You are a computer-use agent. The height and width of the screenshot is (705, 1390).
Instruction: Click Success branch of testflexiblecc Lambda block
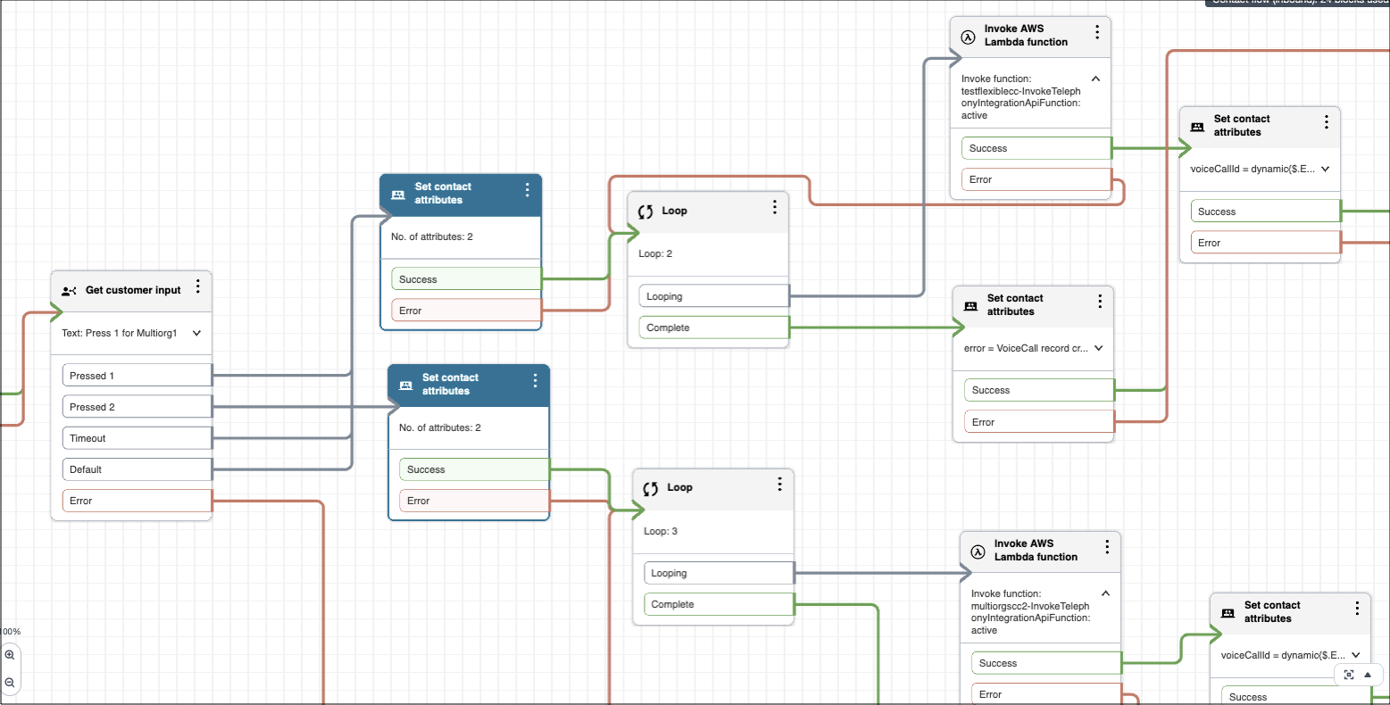click(x=1036, y=148)
